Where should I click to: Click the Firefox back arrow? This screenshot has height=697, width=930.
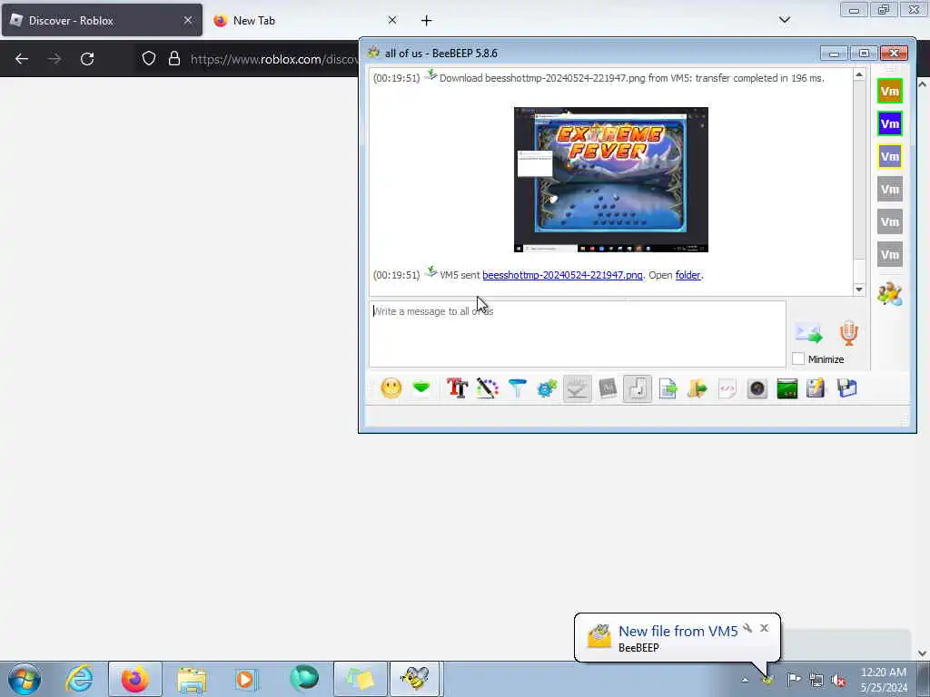click(x=22, y=59)
